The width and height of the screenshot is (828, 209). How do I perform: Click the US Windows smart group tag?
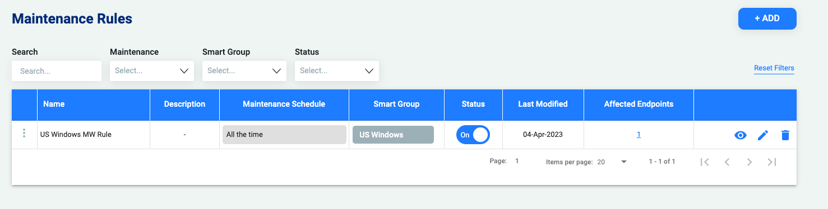click(393, 135)
